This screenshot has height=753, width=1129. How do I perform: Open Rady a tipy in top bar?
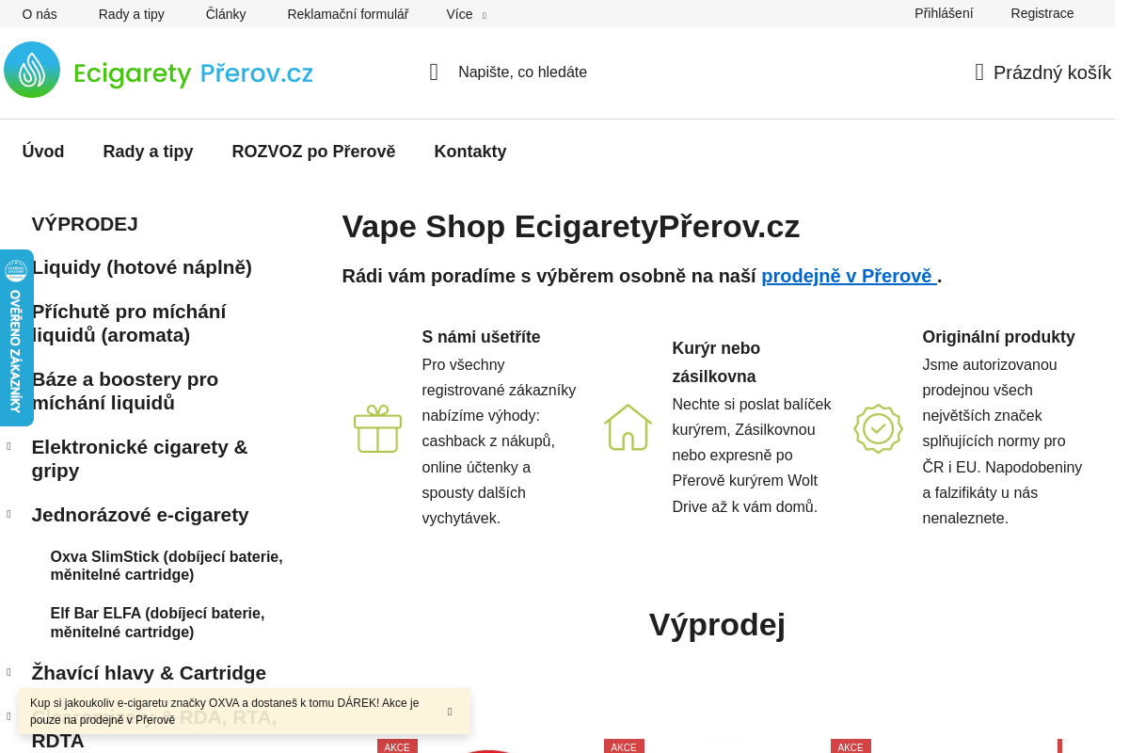point(132,14)
